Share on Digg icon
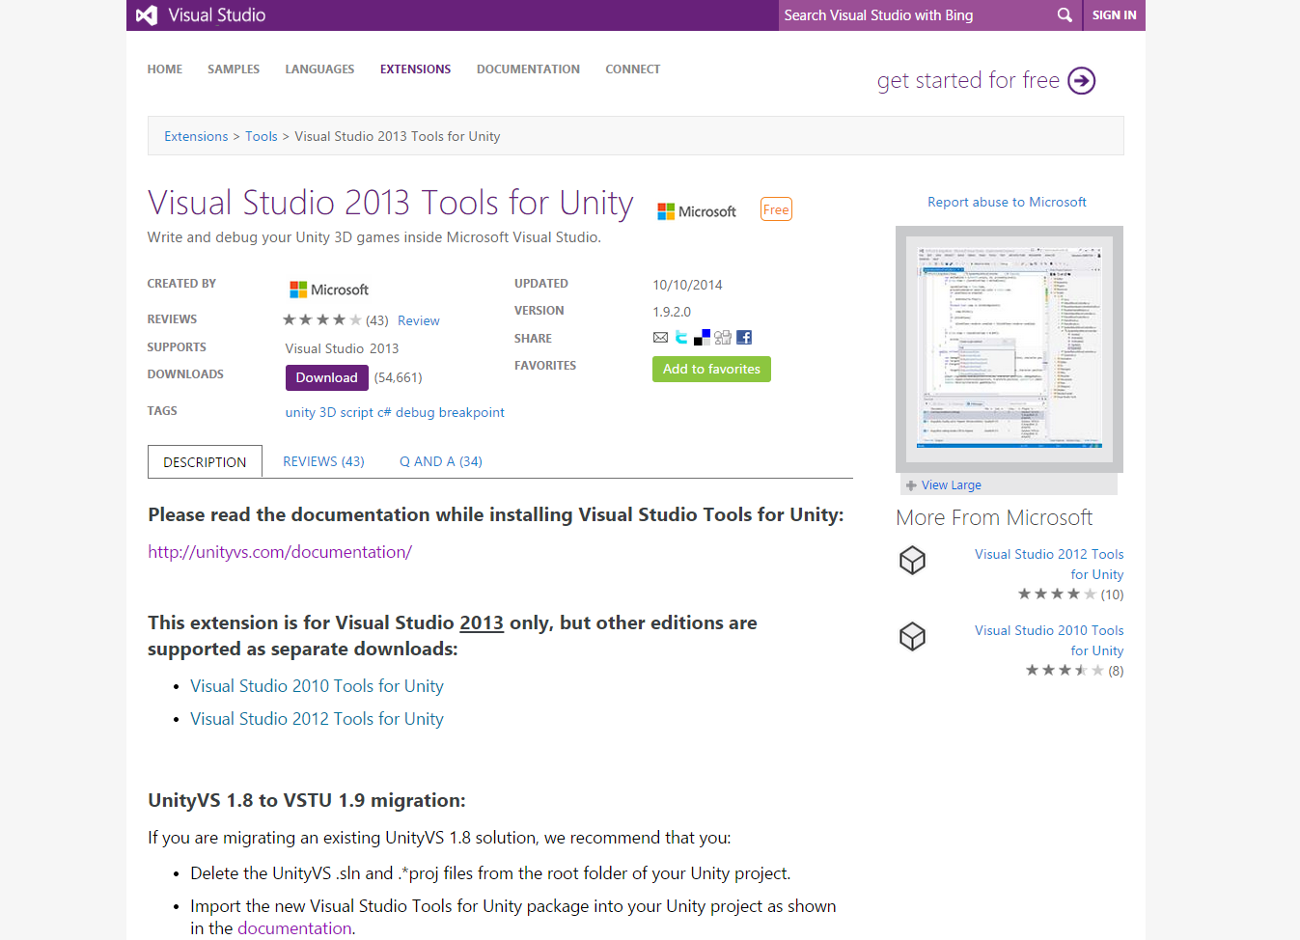The height and width of the screenshot is (940, 1300). tap(723, 337)
